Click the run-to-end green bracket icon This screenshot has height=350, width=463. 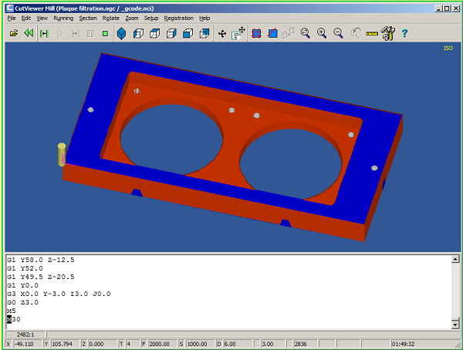pyautogui.click(x=45, y=33)
